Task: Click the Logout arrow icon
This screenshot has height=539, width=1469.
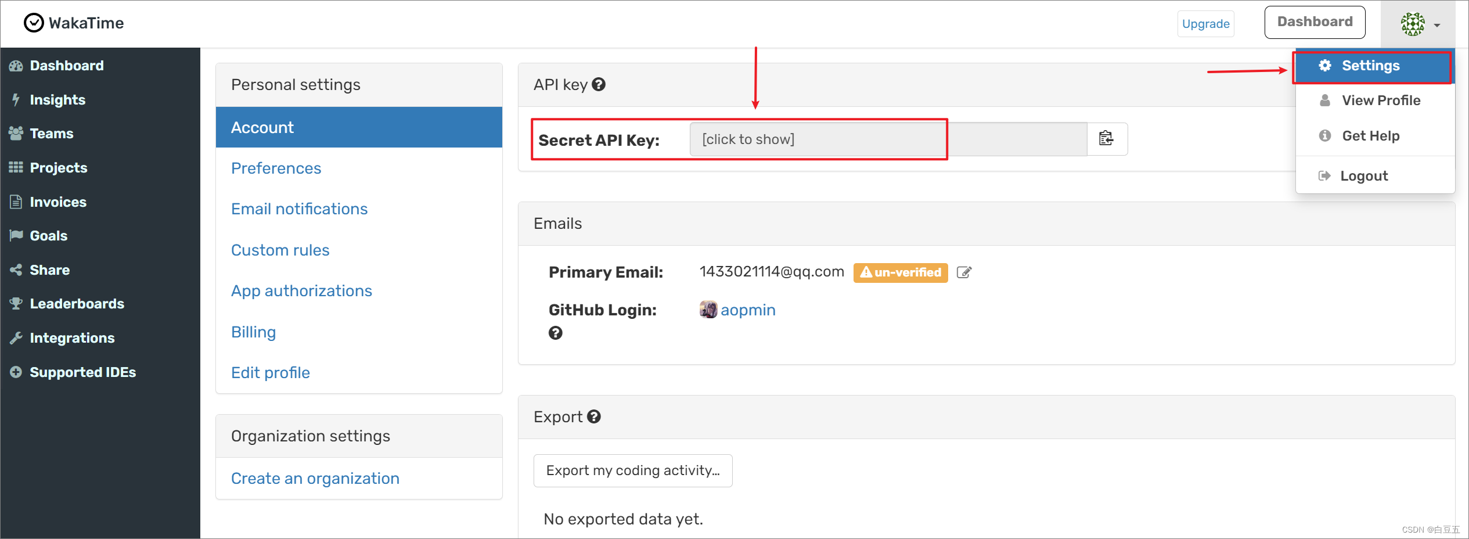Action: pos(1324,175)
